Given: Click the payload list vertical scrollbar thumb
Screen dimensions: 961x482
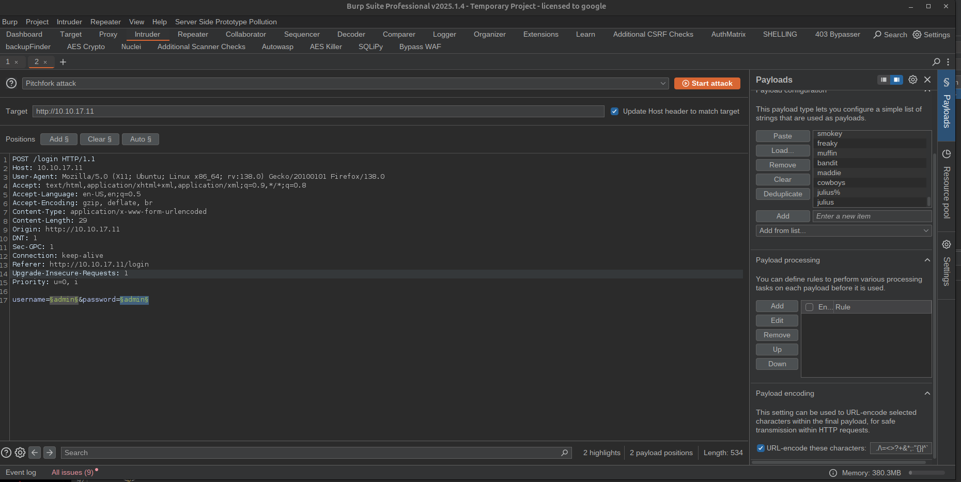Looking at the screenshot, I should [928, 201].
